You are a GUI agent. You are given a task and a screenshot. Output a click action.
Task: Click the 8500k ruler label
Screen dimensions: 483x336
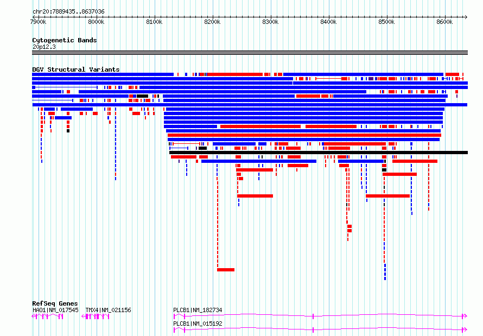[x=386, y=22]
